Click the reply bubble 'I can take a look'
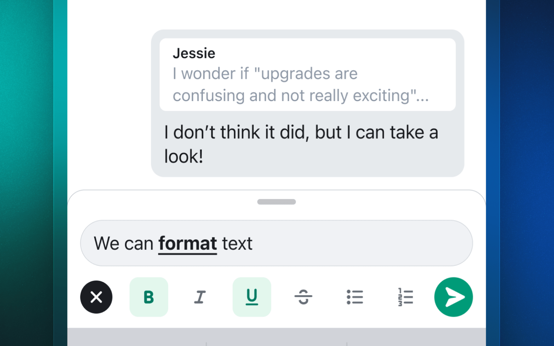This screenshot has height=346, width=554. click(x=301, y=144)
